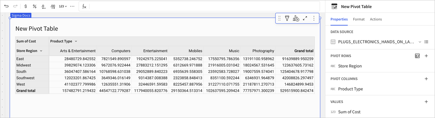435x118 pixels.
Task: Select cell 29052889.840223
Action: click(x=150, y=71)
